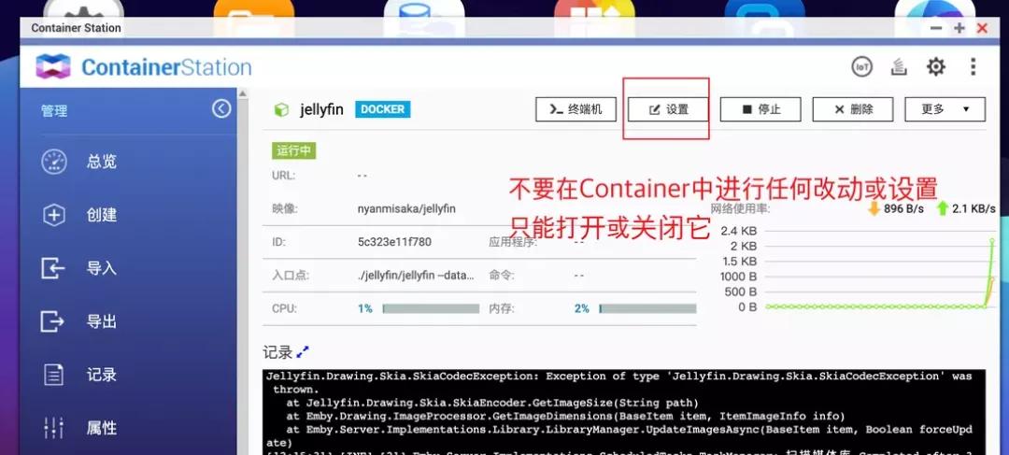This screenshot has height=455, width=1009.
Task: Stop the container with 停止 button
Action: tap(760, 109)
